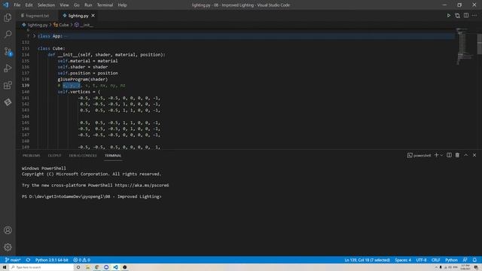Open the Selection menu
Viewport: 482px width, 271px height.
[46, 5]
